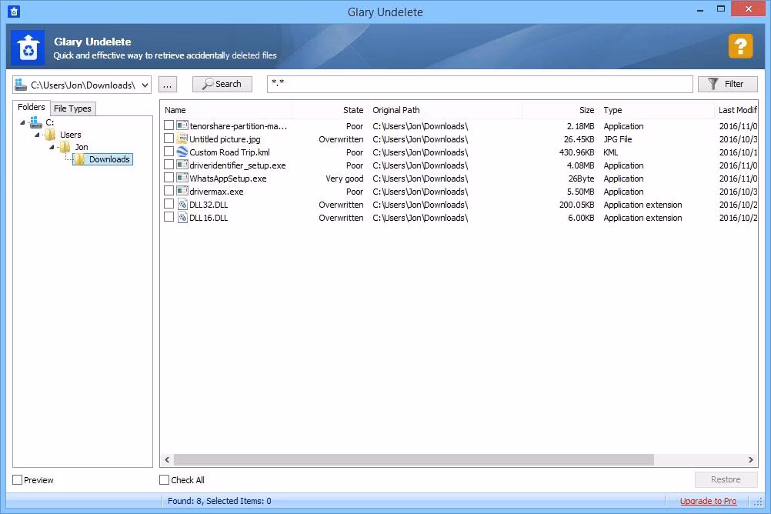This screenshot has height=514, width=771.
Task: Click the *.* filter input field
Action: (480, 84)
